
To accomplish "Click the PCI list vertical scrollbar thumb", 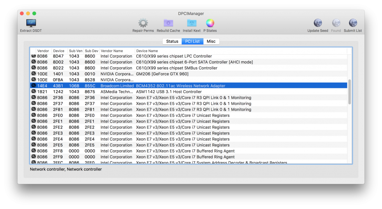I will pos(350,92).
